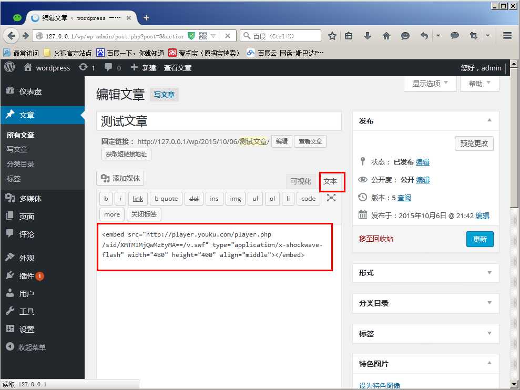Screen dimensions: 520x390
Task: Click 查看文章 in the admin bar
Action: pos(177,68)
